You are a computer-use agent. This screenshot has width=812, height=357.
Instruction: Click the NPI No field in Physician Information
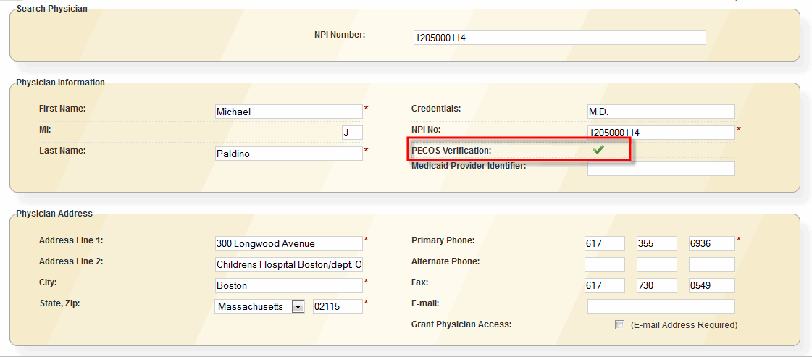coord(661,133)
